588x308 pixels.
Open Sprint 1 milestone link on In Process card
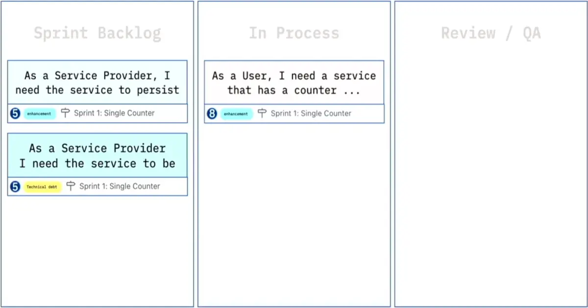(x=311, y=113)
